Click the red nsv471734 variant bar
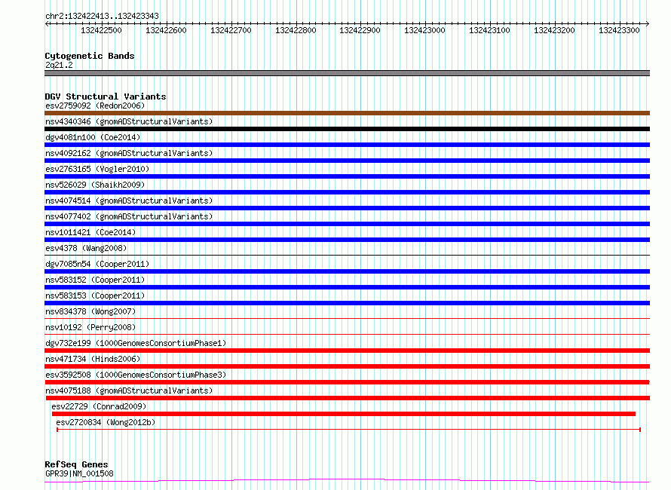The image size is (671, 490). tap(347, 366)
